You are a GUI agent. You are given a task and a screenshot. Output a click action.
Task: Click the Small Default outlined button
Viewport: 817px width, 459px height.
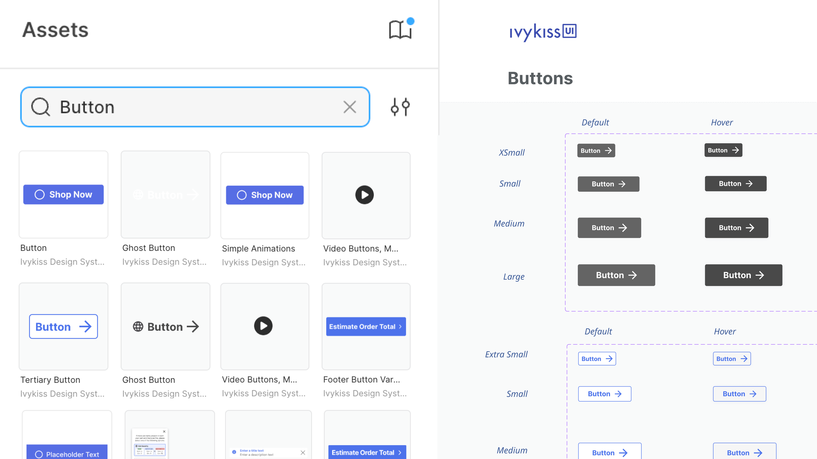(x=605, y=394)
